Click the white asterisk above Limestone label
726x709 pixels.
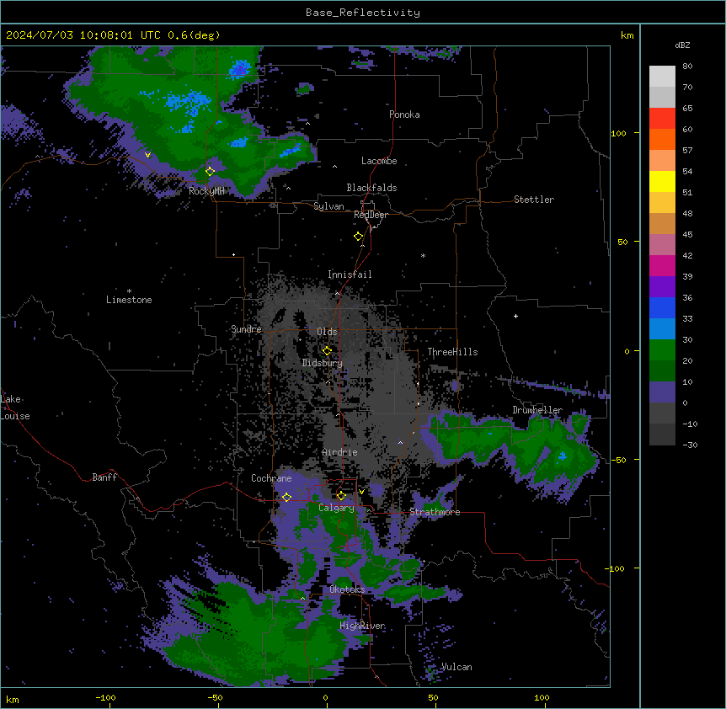click(129, 291)
